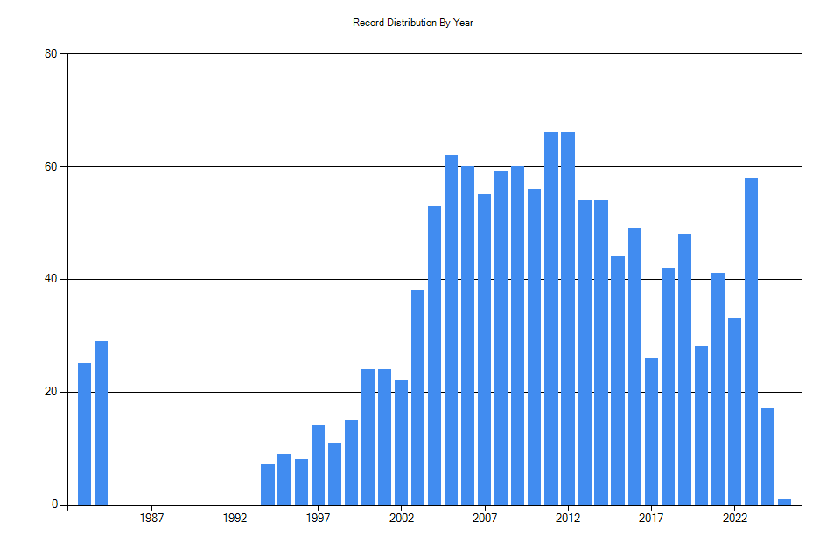
Task: Select the bar for year 2018
Action: 669,387
